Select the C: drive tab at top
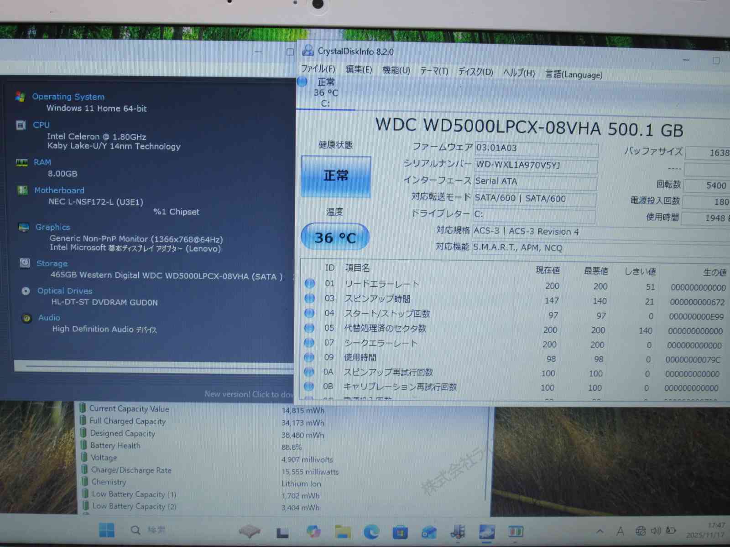Image resolution: width=730 pixels, height=547 pixels. coord(325,93)
